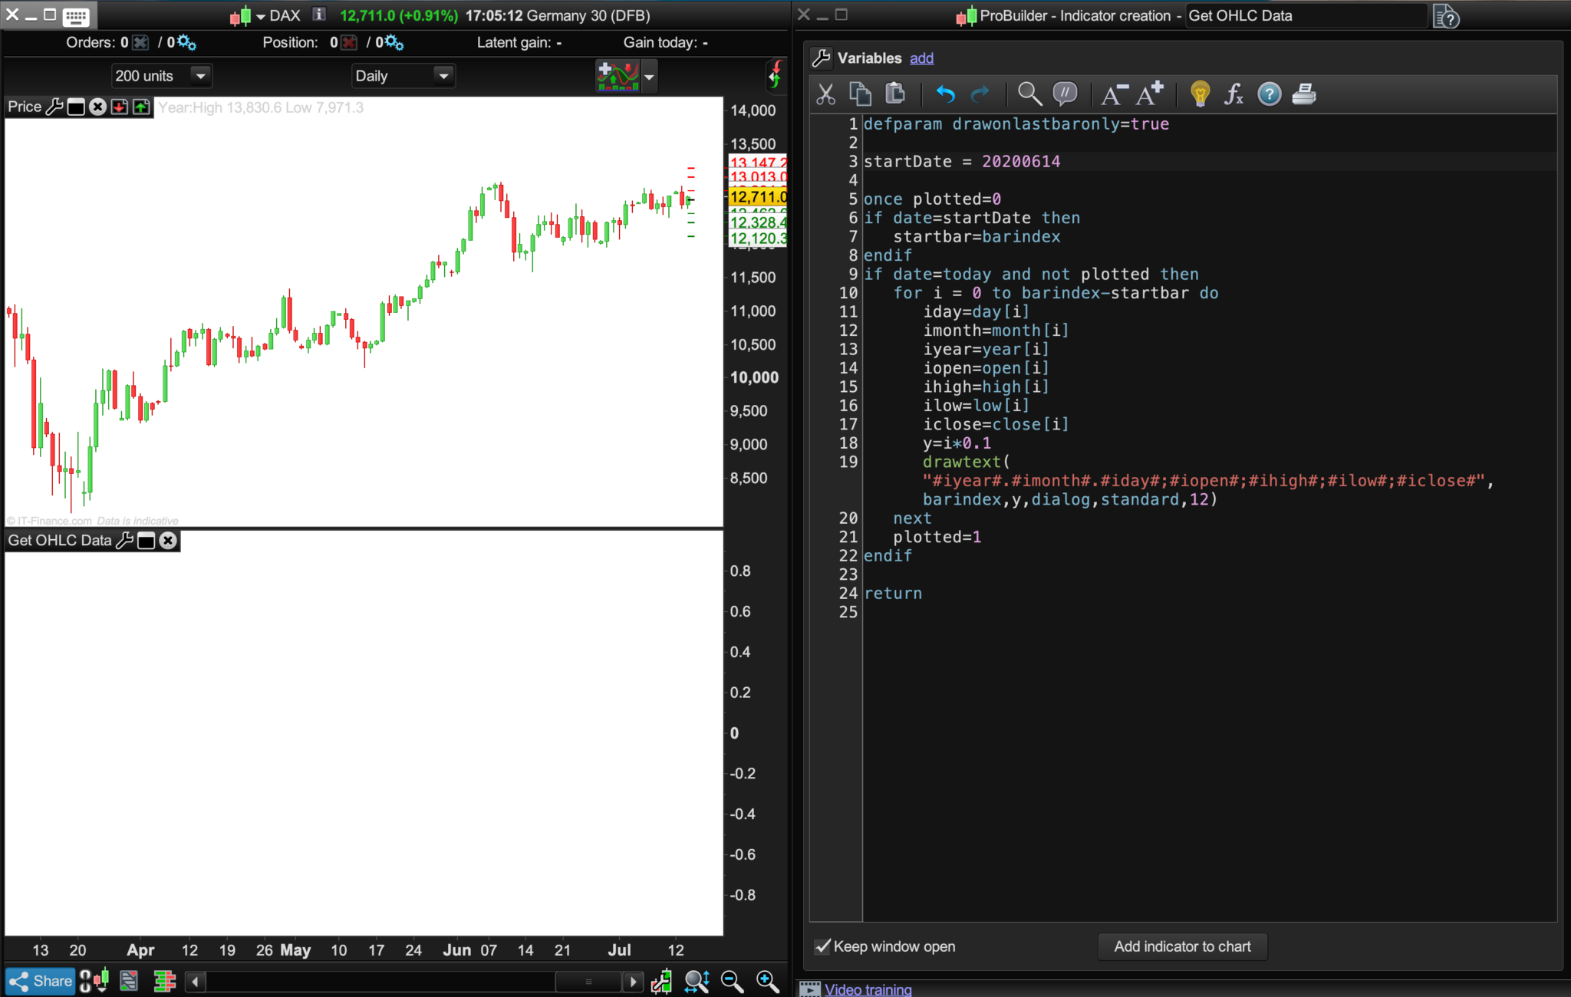The image size is (1571, 997).
Task: Open the 200 units dropdown
Action: point(200,76)
